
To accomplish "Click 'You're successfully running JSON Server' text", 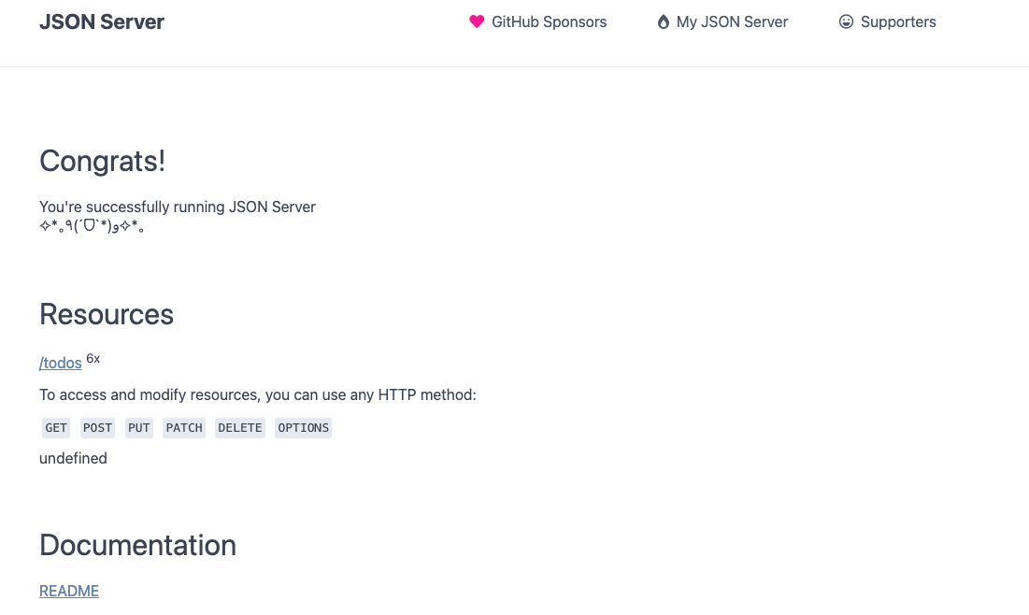I will point(178,207).
